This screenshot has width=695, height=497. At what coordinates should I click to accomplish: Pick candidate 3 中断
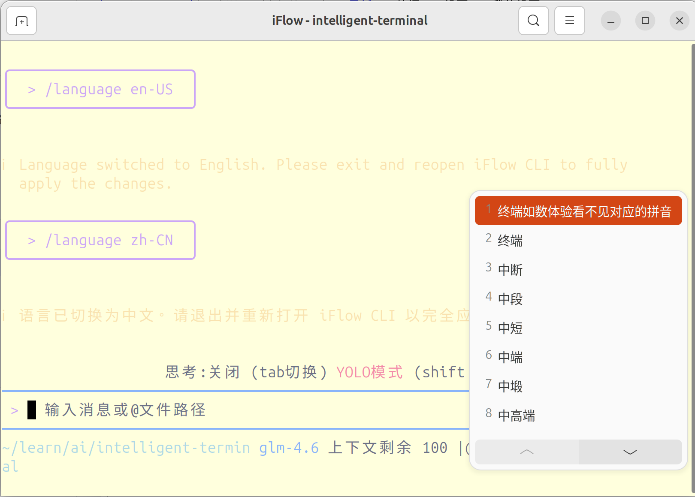[x=510, y=269]
